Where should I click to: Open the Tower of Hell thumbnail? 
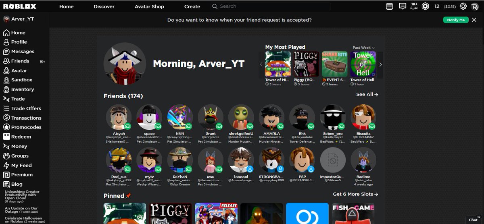click(x=363, y=64)
